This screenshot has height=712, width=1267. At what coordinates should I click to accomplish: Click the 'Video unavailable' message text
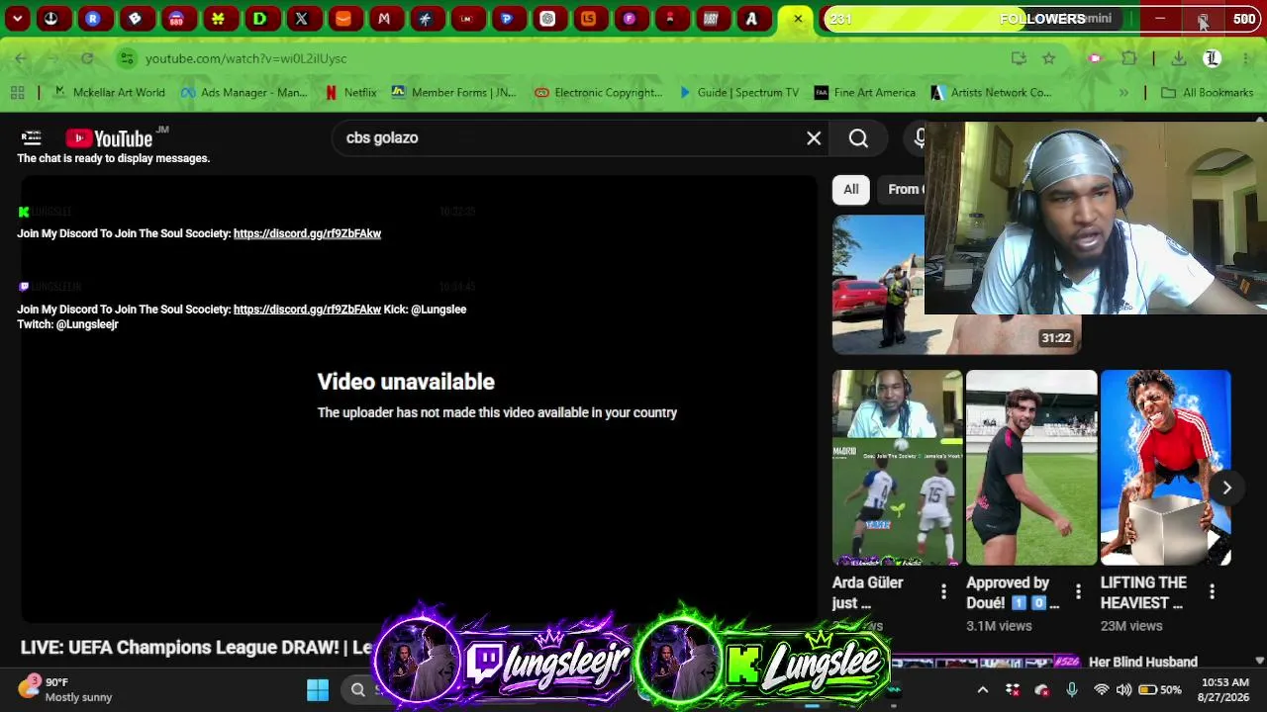point(406,382)
